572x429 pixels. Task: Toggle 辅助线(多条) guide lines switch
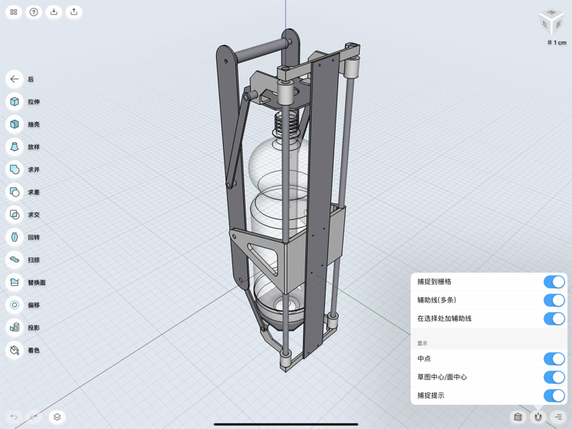click(554, 300)
